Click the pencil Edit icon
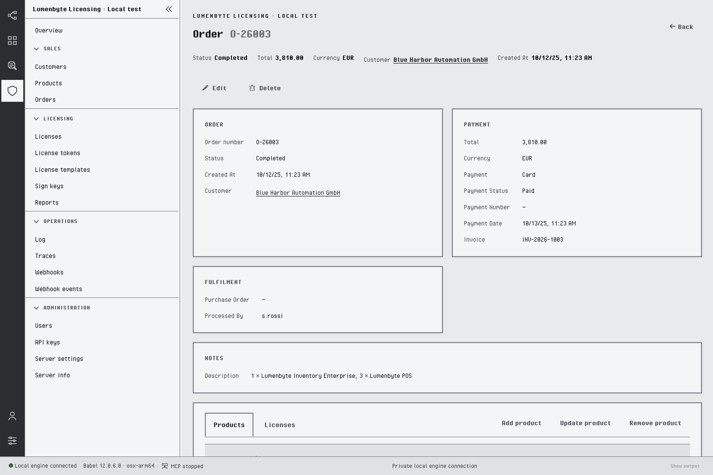713x475 pixels. coord(205,88)
